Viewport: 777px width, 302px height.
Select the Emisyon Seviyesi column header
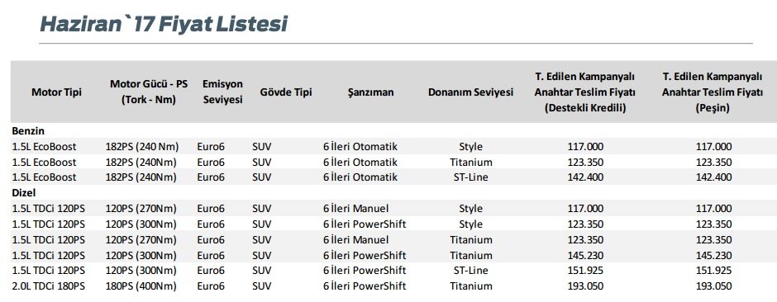coord(222,92)
